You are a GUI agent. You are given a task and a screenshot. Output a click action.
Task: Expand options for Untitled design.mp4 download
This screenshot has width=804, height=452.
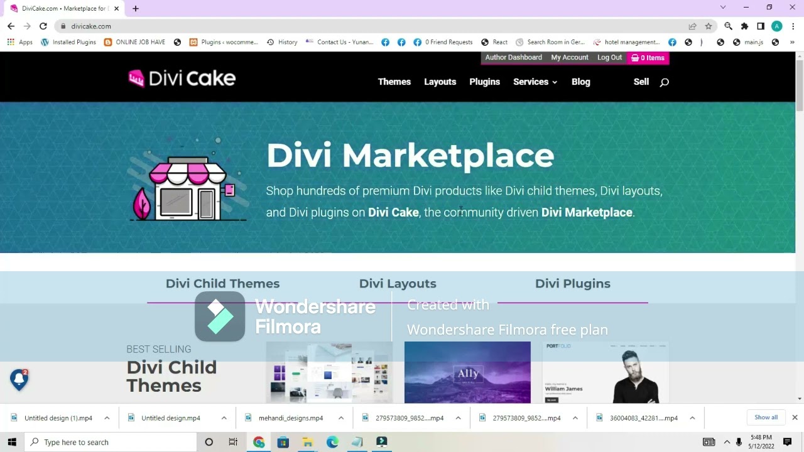point(224,418)
